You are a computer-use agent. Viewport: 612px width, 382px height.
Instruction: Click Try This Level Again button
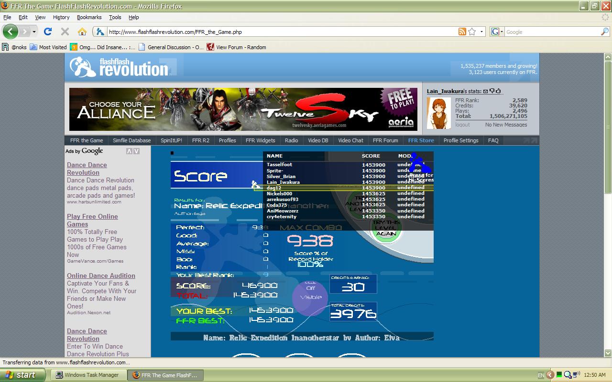386,228
